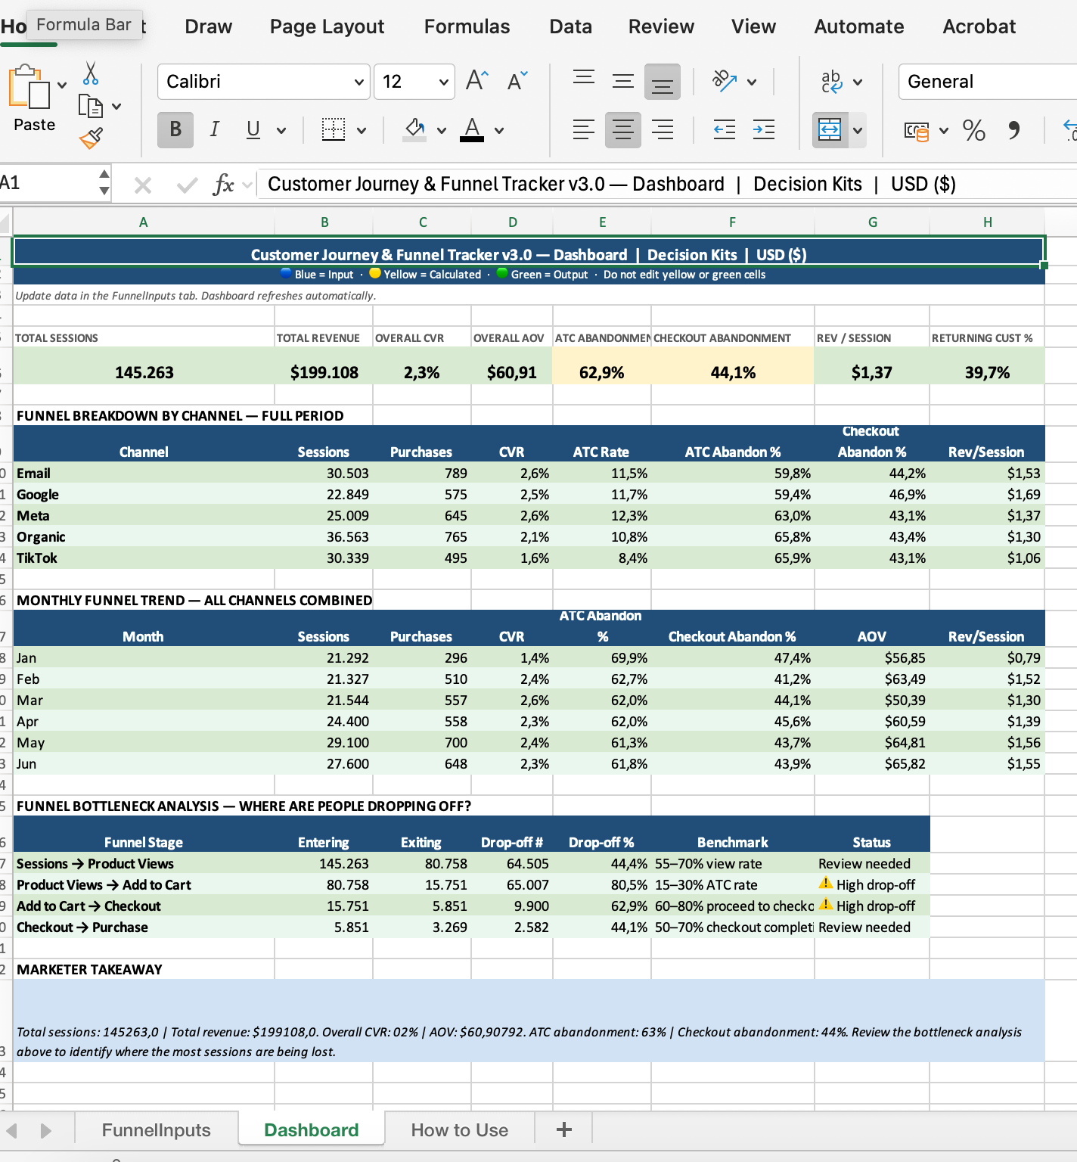Open the View ribbon tab

coord(753,26)
